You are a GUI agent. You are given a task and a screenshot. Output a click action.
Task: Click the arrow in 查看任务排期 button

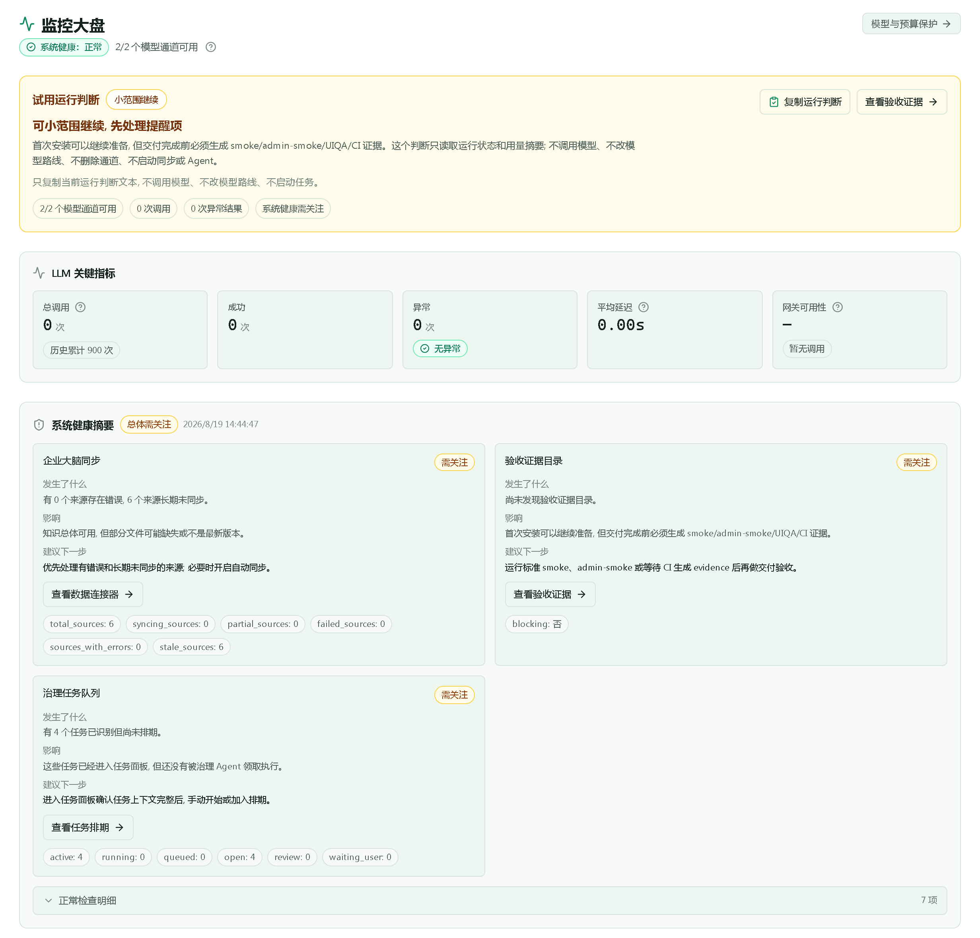click(x=119, y=827)
